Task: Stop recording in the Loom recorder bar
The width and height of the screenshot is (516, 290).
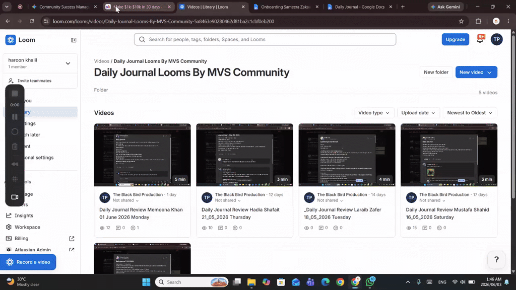Action: point(15,94)
